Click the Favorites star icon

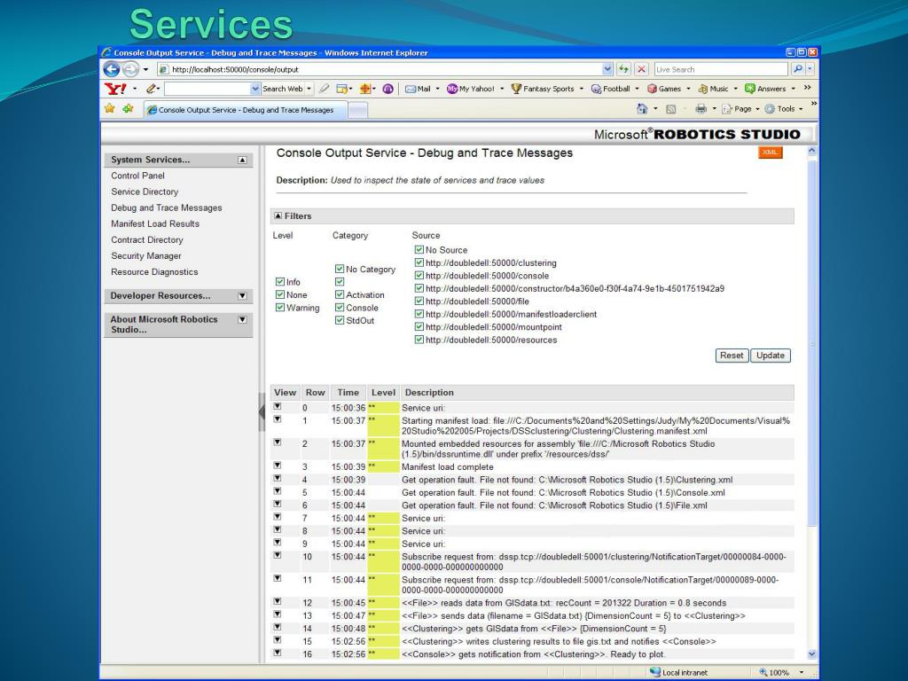109,108
